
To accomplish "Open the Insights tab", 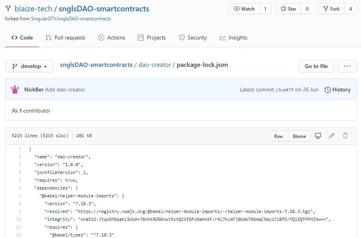I will point(233,38).
